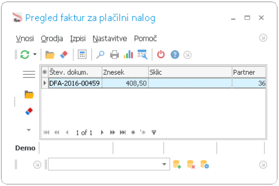
Task: Minimize the Pregled faktur window
Action: point(233,19)
